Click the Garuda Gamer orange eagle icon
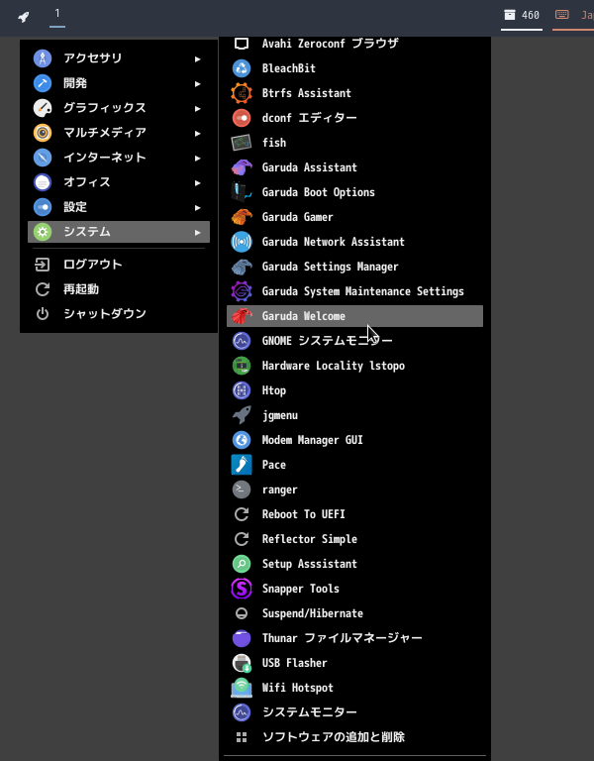Screen dimensions: 594x761 pos(242,217)
